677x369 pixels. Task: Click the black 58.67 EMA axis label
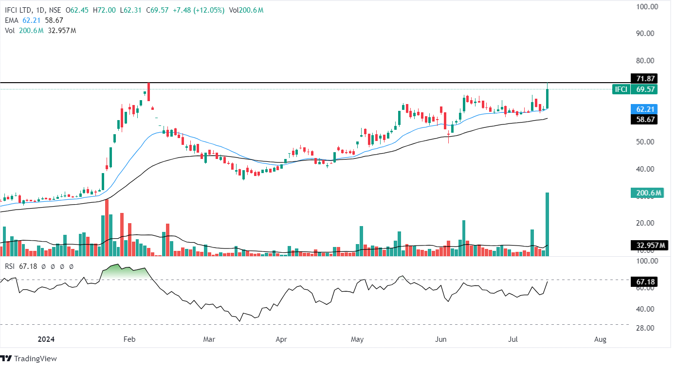click(644, 119)
